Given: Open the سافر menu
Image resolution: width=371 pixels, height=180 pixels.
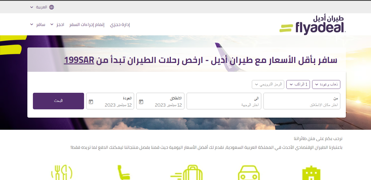Looking at the screenshot, I should tap(38, 25).
